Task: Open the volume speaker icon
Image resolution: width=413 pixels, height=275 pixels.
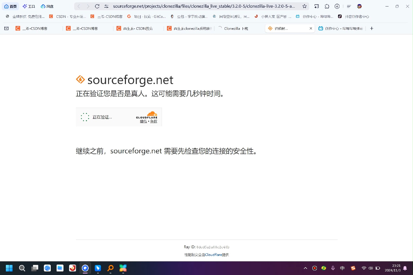Action: point(371,268)
